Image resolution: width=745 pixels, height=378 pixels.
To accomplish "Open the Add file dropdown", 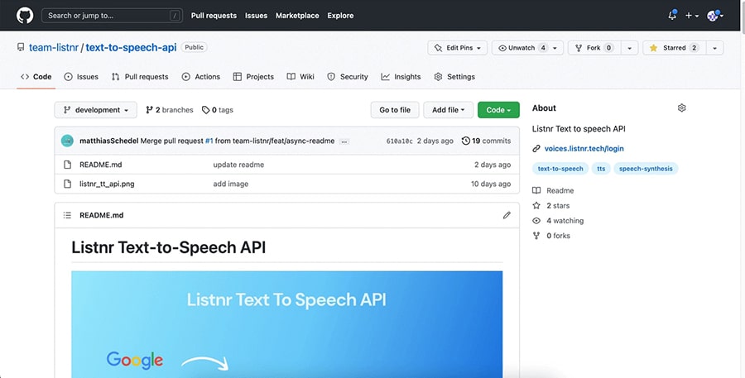I will click(448, 110).
